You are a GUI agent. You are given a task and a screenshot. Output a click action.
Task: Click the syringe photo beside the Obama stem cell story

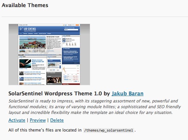[25, 64]
